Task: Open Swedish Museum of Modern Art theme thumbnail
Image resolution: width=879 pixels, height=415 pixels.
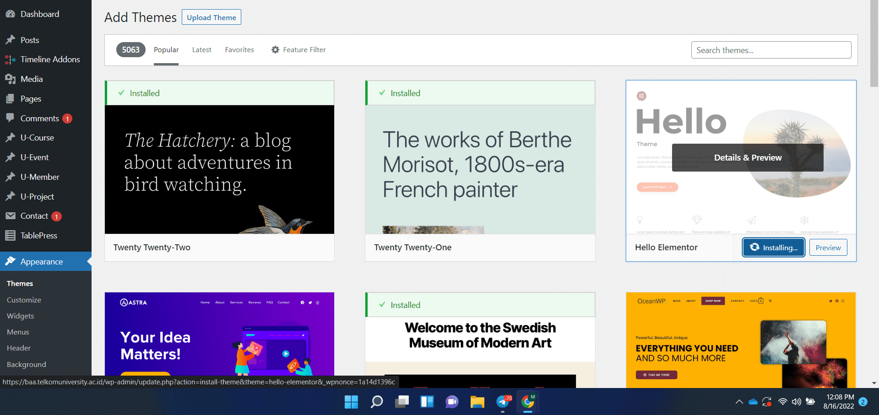Action: point(480,352)
